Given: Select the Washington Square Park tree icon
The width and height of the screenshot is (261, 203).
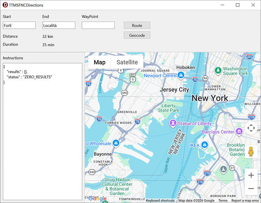Looking at the screenshot, I should (x=218, y=71).
